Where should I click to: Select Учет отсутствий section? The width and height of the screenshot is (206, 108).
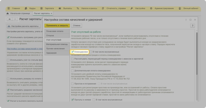coord(57,40)
